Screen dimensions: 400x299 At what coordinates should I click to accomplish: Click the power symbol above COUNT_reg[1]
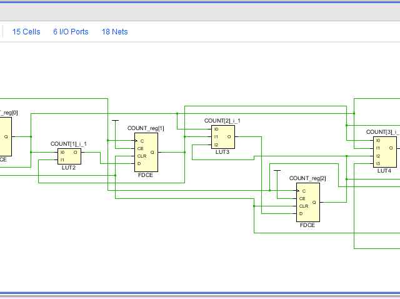[x=115, y=121]
